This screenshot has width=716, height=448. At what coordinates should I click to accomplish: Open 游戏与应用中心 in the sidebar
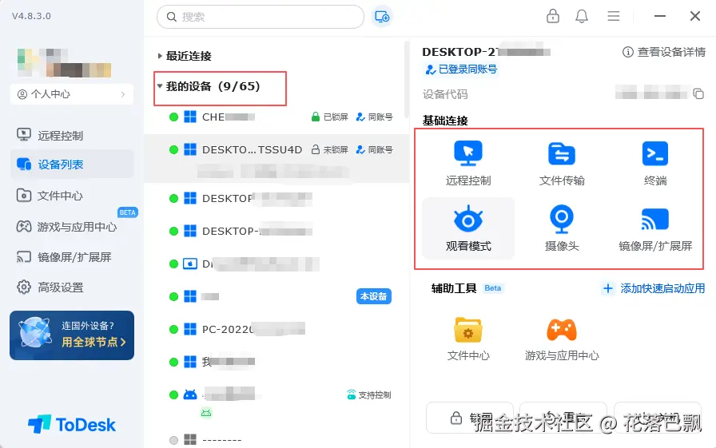coord(72,226)
